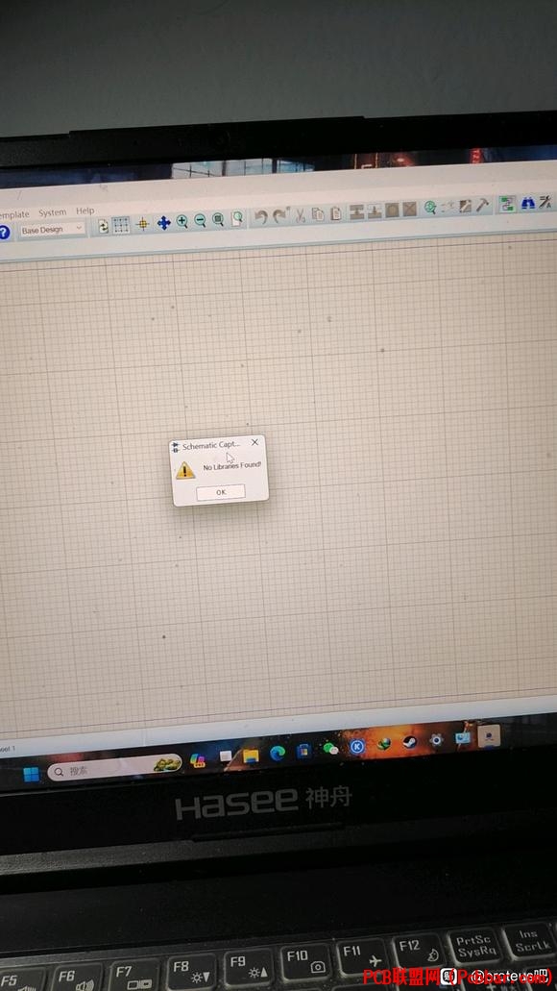
Task: Select the blue pan/center arrows icon
Action: click(x=163, y=223)
